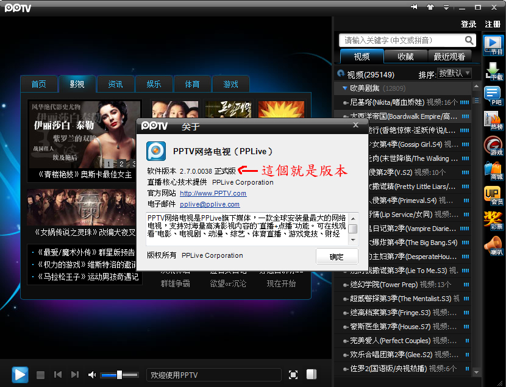The width and height of the screenshot is (506, 387).
Task: Collapse the 欧美剧集 category
Action: tap(344, 88)
